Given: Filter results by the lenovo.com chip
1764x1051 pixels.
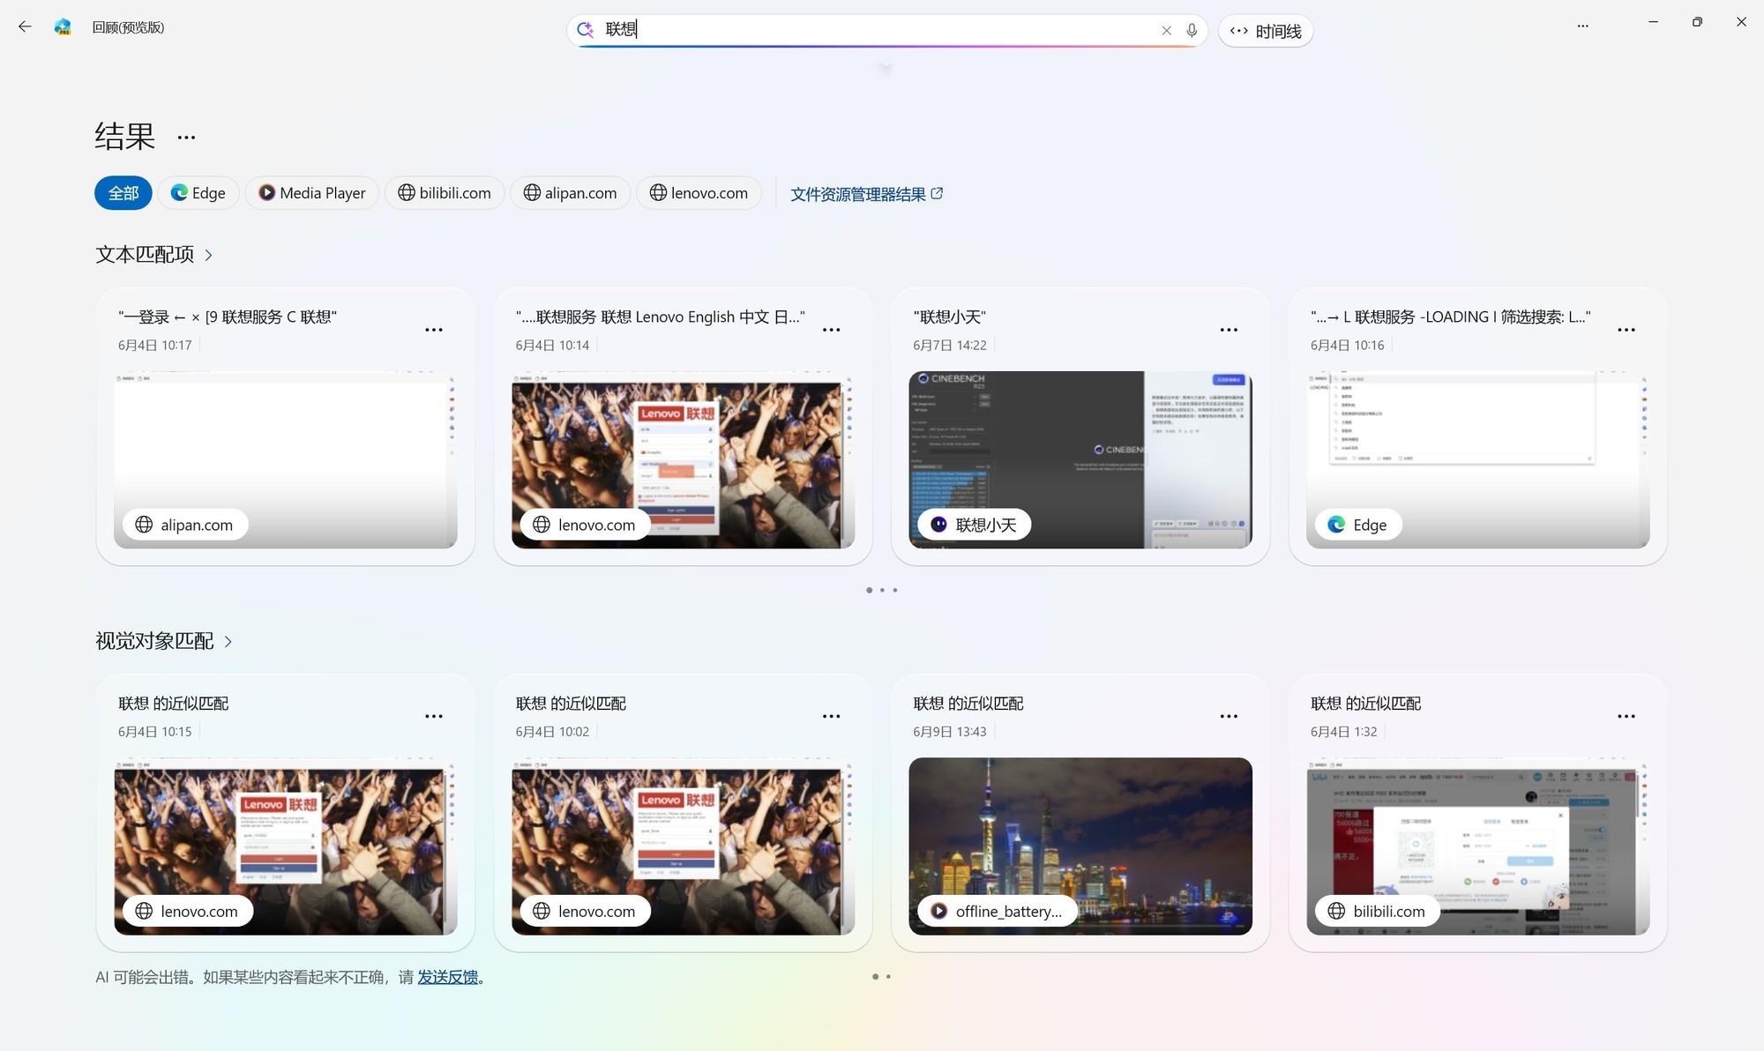Looking at the screenshot, I should coord(699,193).
